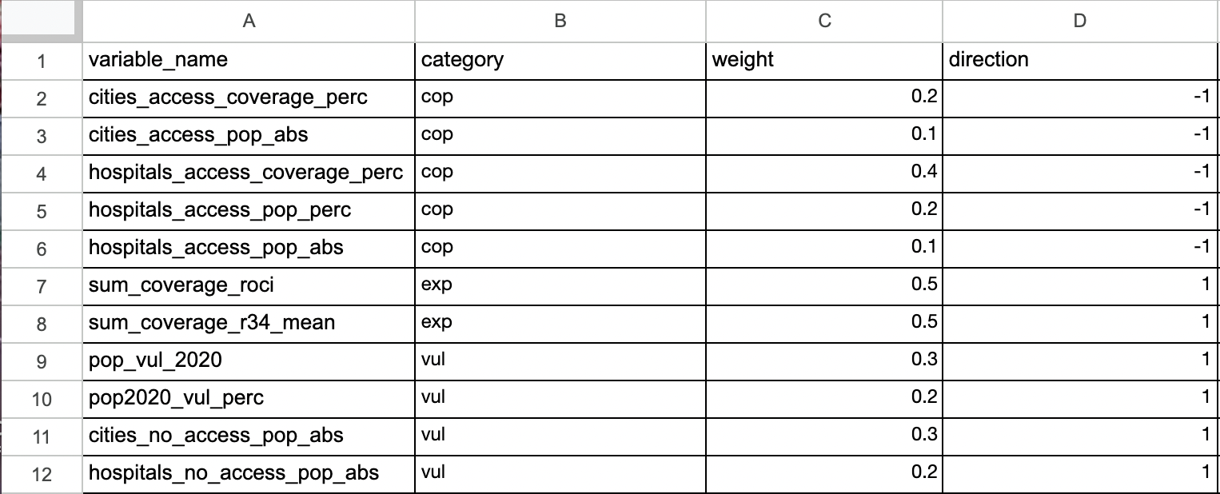The width and height of the screenshot is (1220, 494).
Task: Select the pop_vul_2020 cell
Action: [249, 361]
